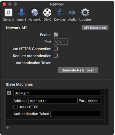Open the General preferences icon

point(8,13)
